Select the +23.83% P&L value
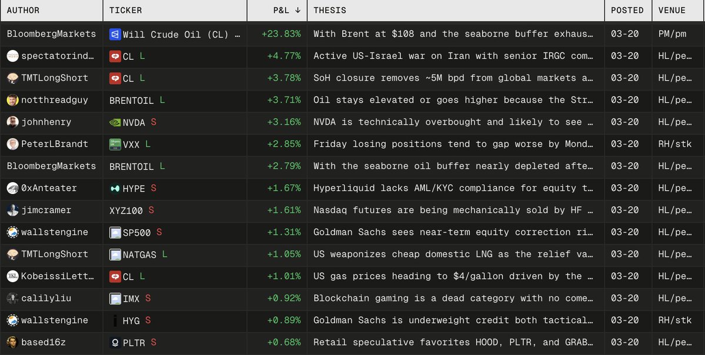This screenshot has width=705, height=355. [281, 34]
